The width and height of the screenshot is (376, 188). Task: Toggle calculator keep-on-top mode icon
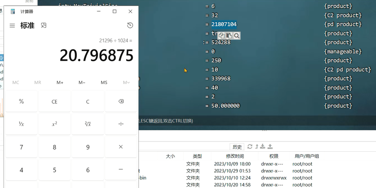[x=44, y=25]
